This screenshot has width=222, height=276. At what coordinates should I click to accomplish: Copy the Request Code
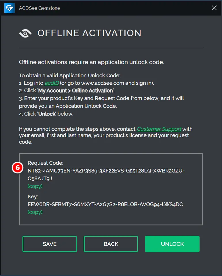pyautogui.click(x=35, y=186)
